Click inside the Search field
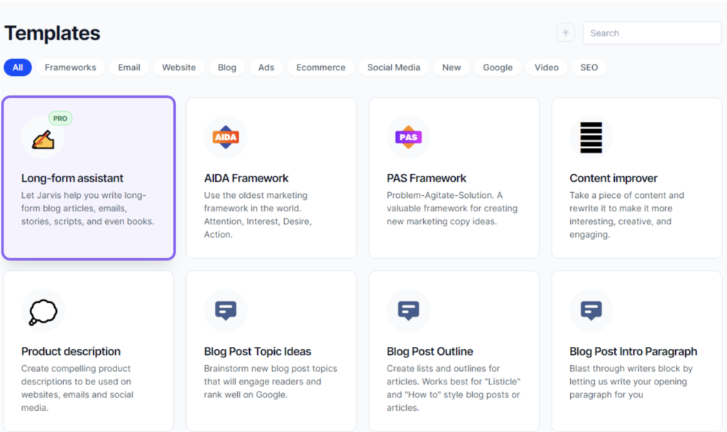The width and height of the screenshot is (727, 432). [x=651, y=33]
